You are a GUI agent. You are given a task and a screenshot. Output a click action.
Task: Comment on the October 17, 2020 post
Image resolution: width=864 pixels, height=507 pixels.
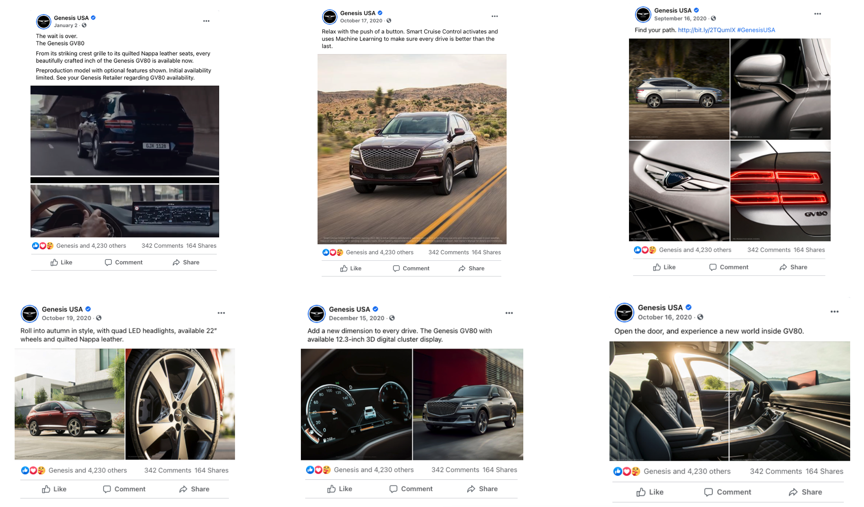[x=411, y=269]
